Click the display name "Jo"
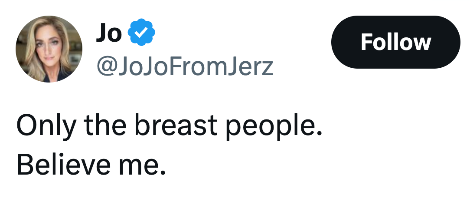Screen dimensions: 470x205 point(109,34)
